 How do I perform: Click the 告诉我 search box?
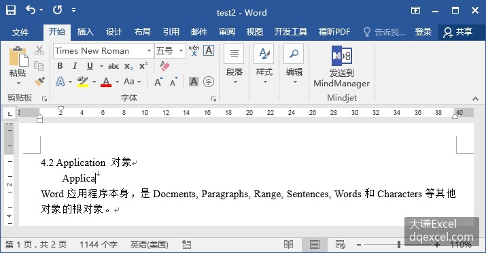point(384,32)
